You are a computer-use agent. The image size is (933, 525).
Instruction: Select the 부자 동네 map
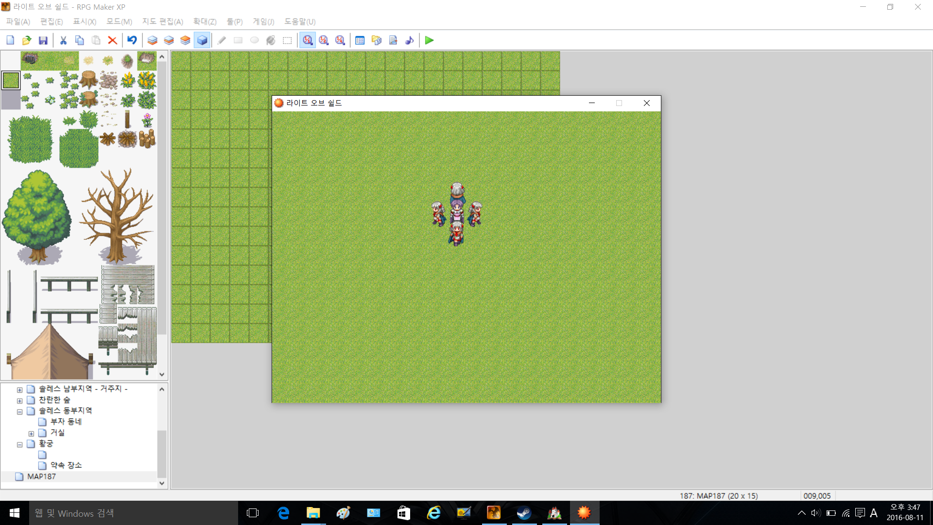66,421
